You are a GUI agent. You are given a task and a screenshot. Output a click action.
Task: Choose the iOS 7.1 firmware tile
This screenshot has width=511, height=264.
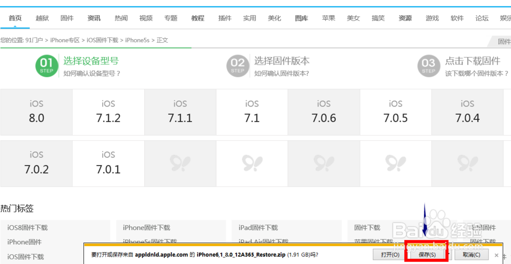[x=252, y=112]
